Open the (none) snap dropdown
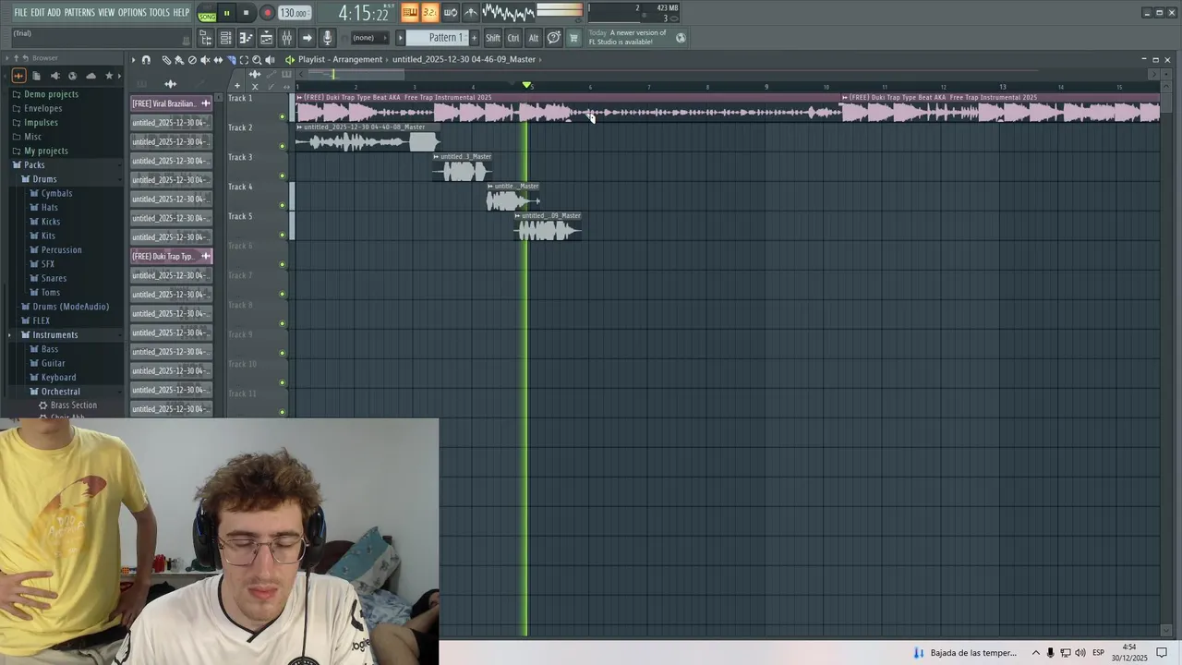The height and width of the screenshot is (665, 1182). 369,38
